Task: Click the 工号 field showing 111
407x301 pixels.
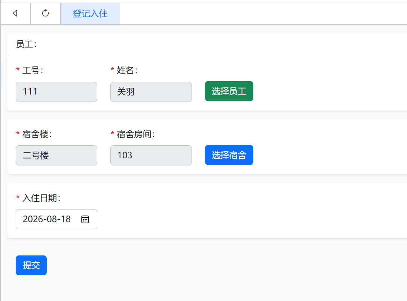Action: click(x=56, y=92)
